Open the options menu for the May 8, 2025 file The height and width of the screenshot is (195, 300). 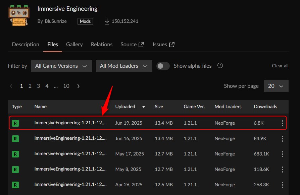283,170
